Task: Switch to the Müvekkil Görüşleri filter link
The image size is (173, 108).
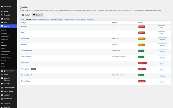Action: click(x=57, y=19)
